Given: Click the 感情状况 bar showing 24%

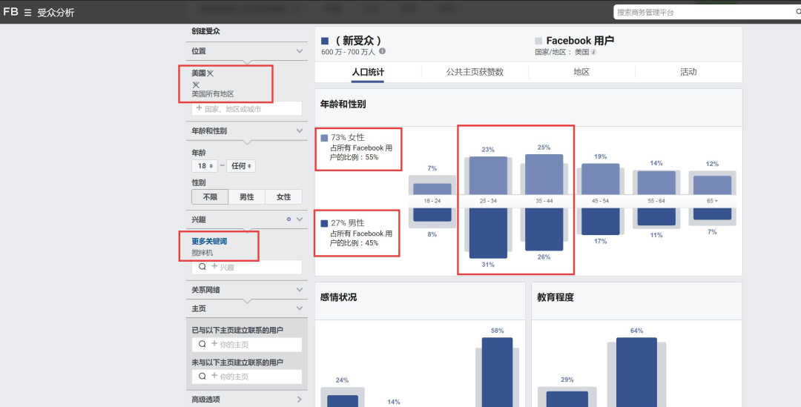Looking at the screenshot, I should pyautogui.click(x=342, y=401).
